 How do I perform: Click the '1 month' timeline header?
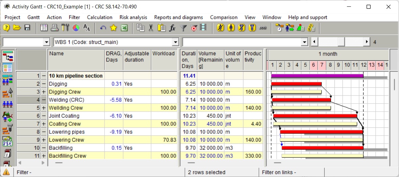click(328, 54)
